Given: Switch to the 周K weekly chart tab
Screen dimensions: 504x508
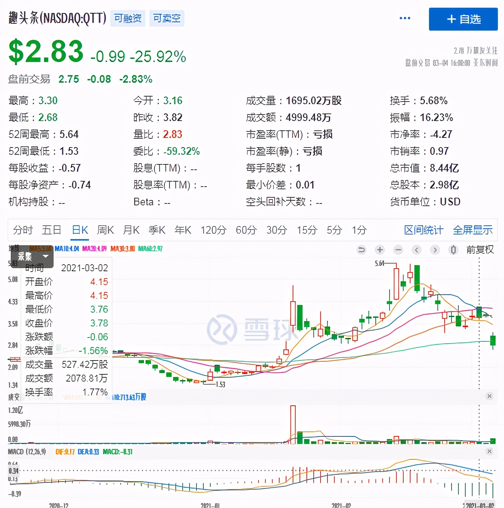Looking at the screenshot, I should click(105, 230).
